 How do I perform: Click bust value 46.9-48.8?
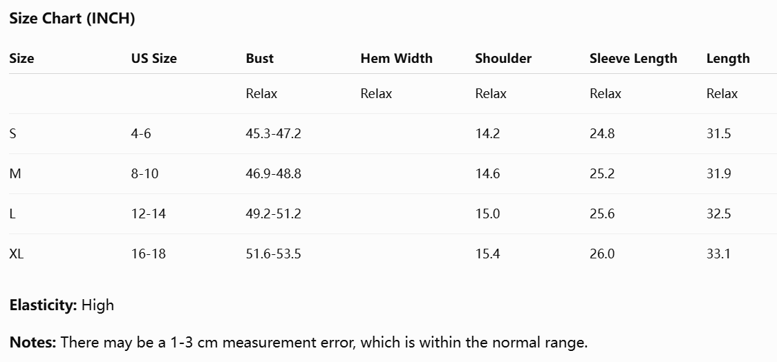pos(274,174)
